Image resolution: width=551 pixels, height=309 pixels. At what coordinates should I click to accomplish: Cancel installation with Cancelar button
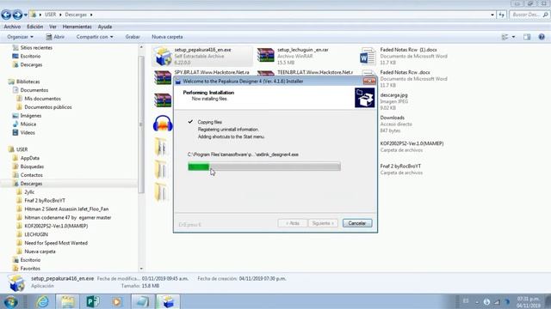click(357, 223)
